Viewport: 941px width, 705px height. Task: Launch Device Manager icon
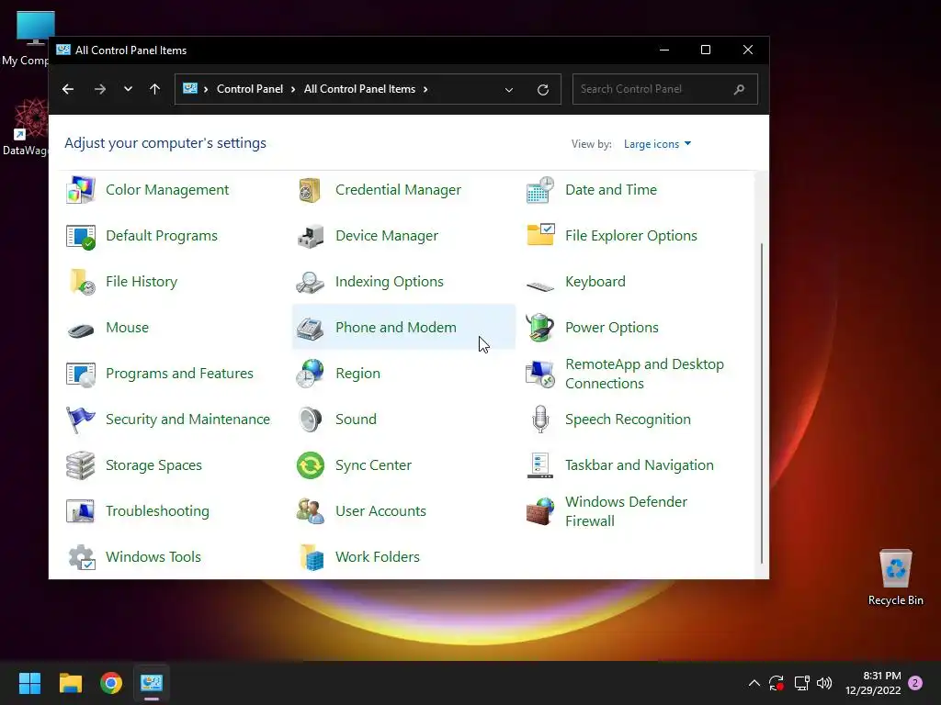[311, 236]
